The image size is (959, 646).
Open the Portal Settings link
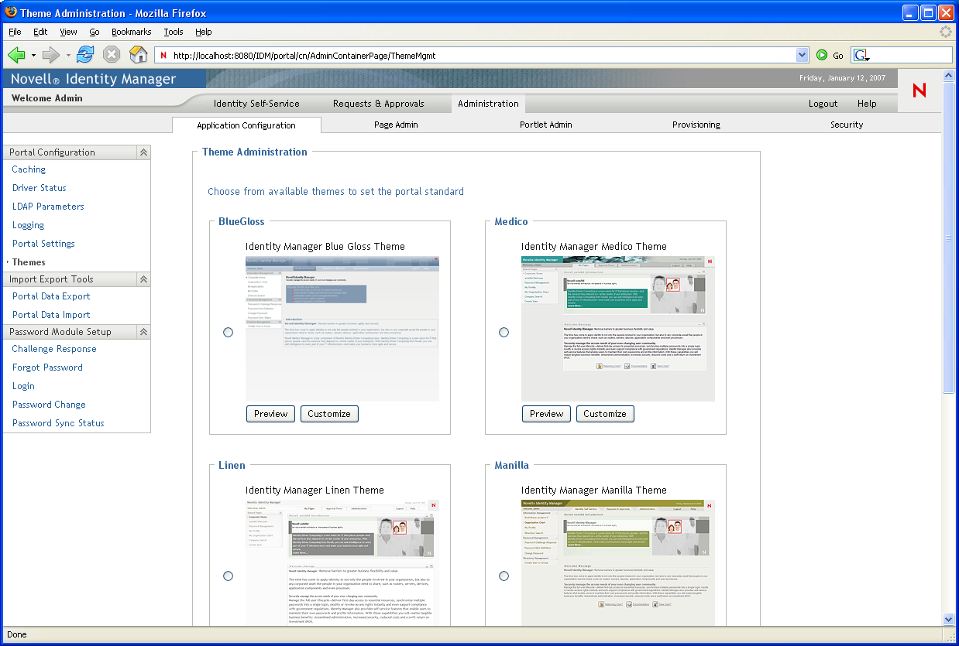(43, 244)
